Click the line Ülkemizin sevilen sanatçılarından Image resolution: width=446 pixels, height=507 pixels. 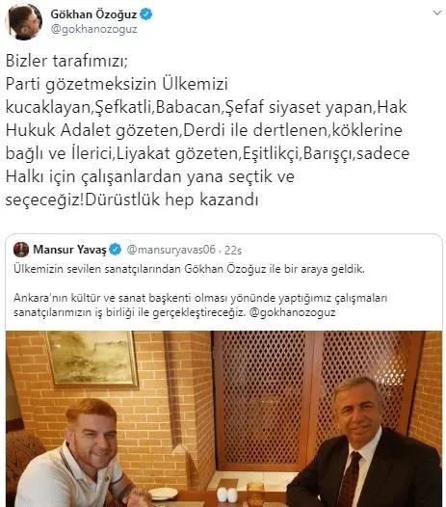189,269
